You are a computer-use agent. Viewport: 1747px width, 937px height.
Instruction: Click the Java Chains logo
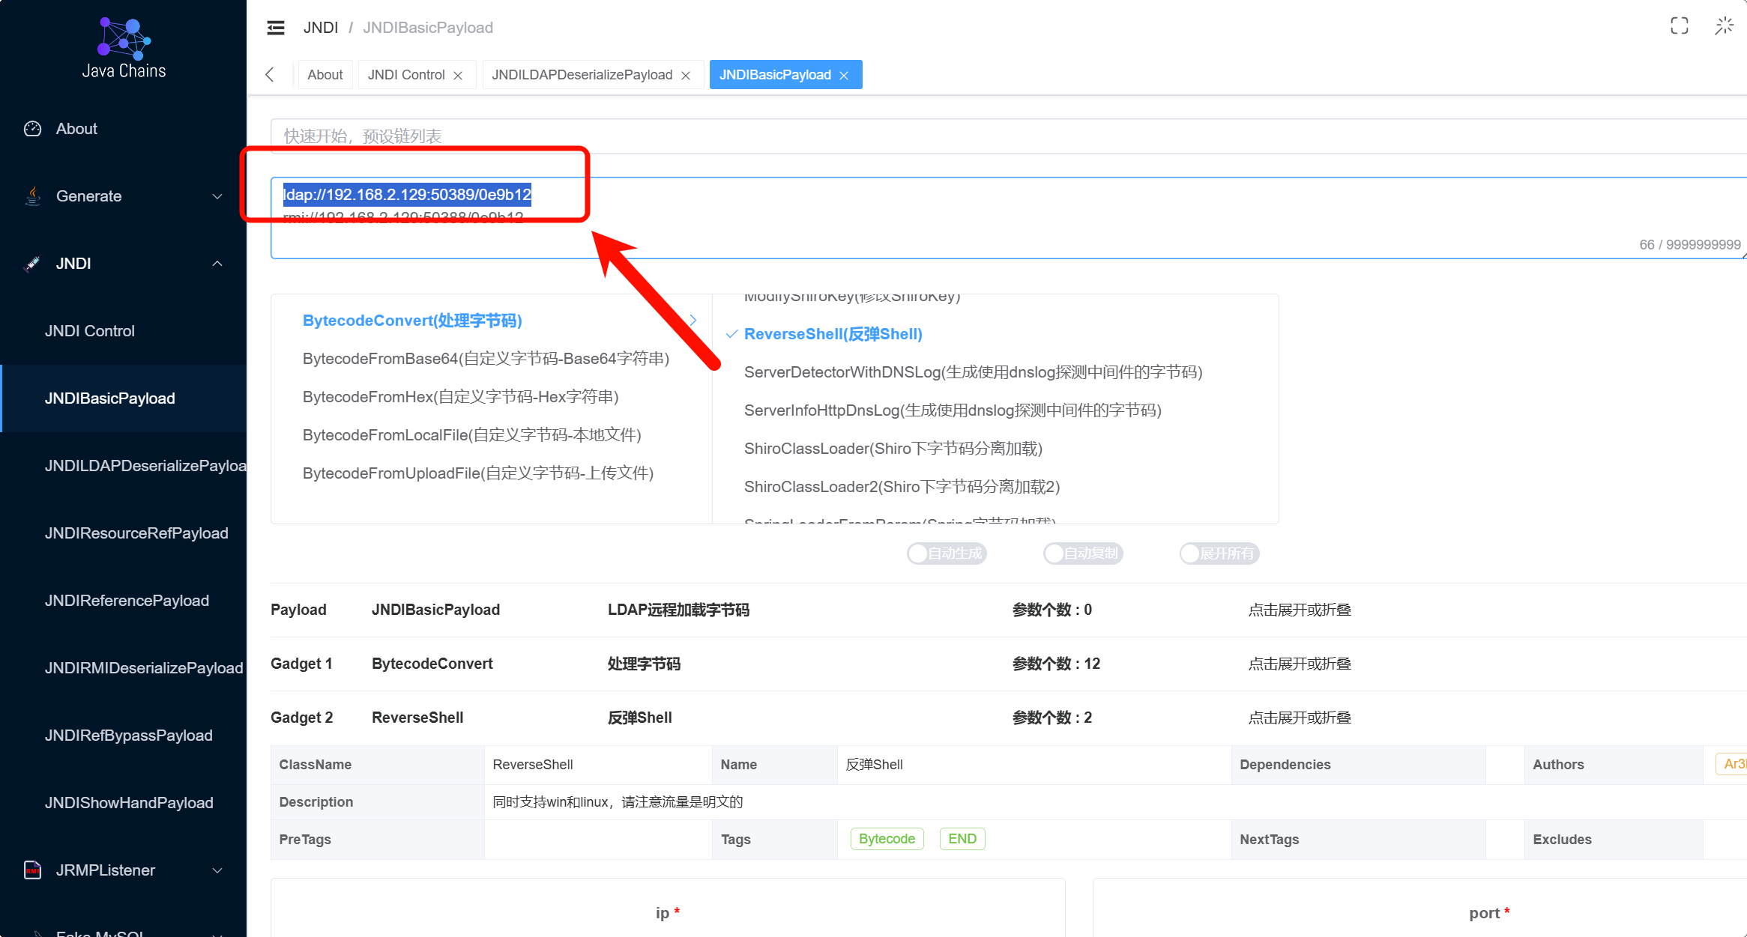point(124,48)
